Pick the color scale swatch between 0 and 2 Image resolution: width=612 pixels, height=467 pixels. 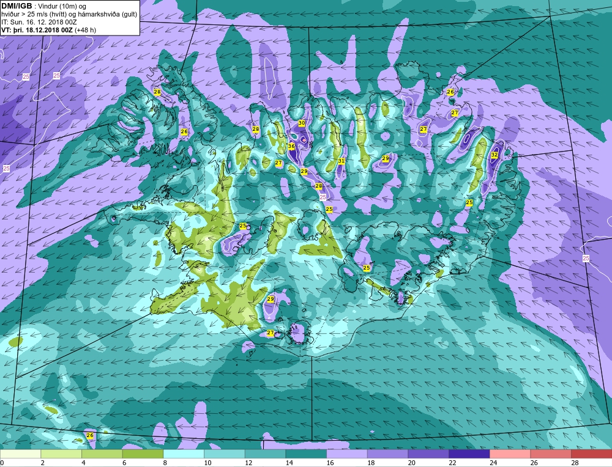[20, 454]
